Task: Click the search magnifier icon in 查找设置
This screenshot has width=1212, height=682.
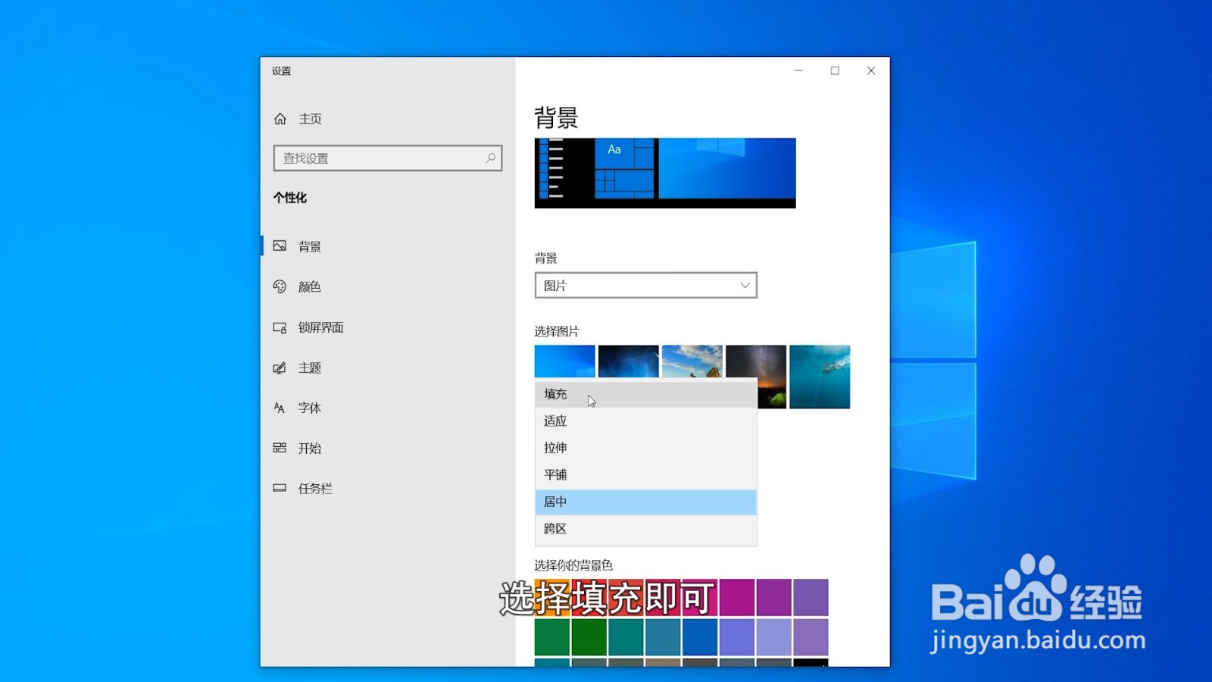Action: pos(490,158)
